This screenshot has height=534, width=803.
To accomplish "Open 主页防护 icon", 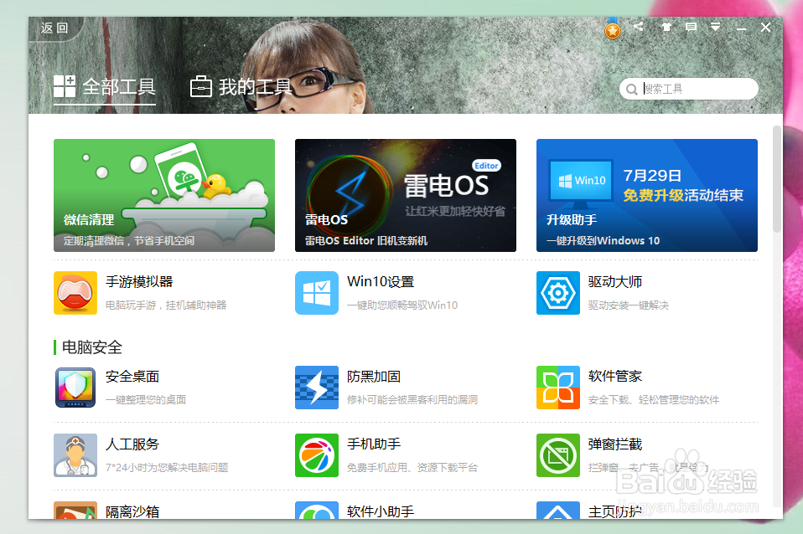I will 558,511.
